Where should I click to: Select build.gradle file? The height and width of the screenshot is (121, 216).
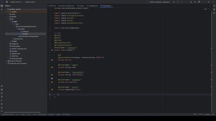click(x=15, y=46)
